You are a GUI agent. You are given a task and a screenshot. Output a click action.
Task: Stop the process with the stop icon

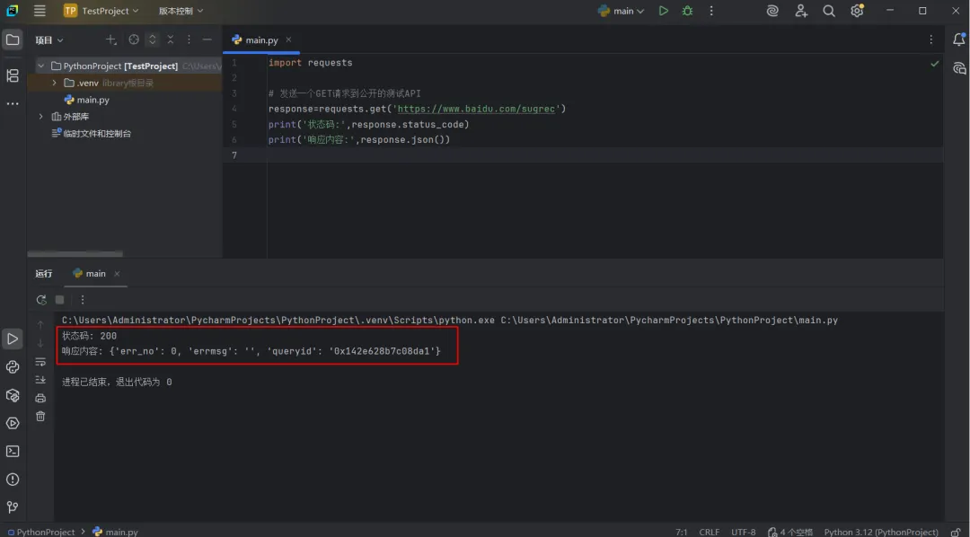click(60, 300)
